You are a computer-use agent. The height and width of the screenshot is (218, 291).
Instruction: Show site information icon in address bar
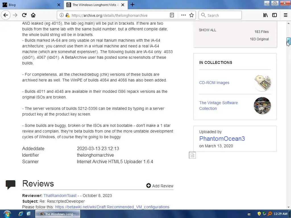(61, 15)
